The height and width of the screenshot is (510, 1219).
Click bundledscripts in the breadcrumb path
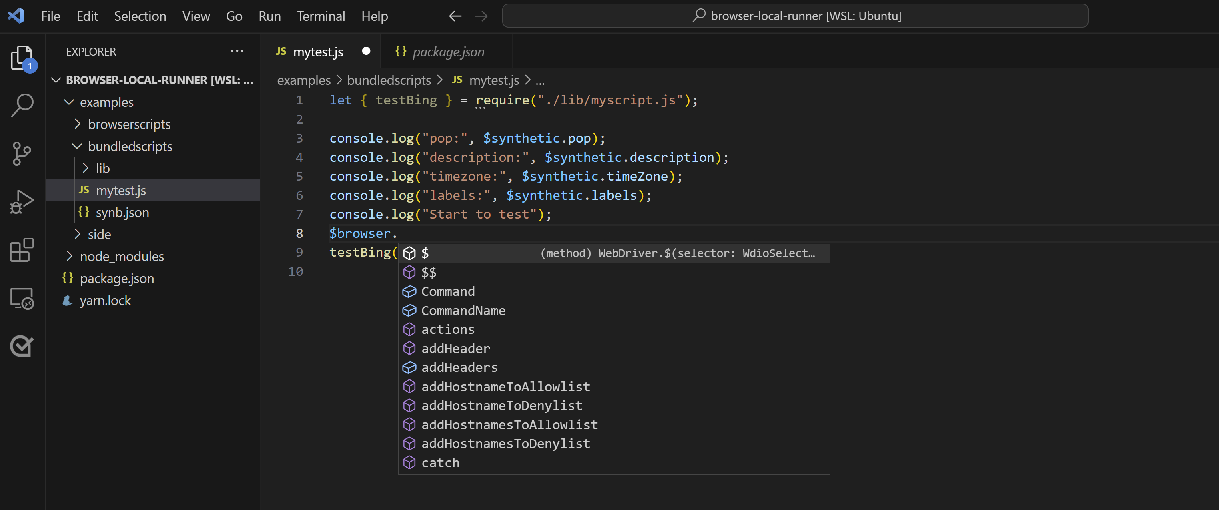point(389,80)
